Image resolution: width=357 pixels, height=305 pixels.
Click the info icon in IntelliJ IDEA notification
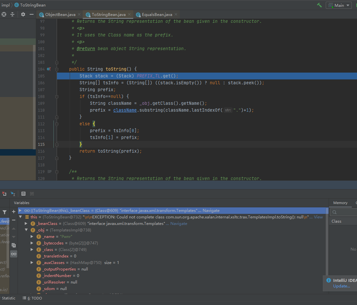point(329,280)
